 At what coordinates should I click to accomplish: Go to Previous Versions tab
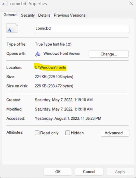[69, 15]
